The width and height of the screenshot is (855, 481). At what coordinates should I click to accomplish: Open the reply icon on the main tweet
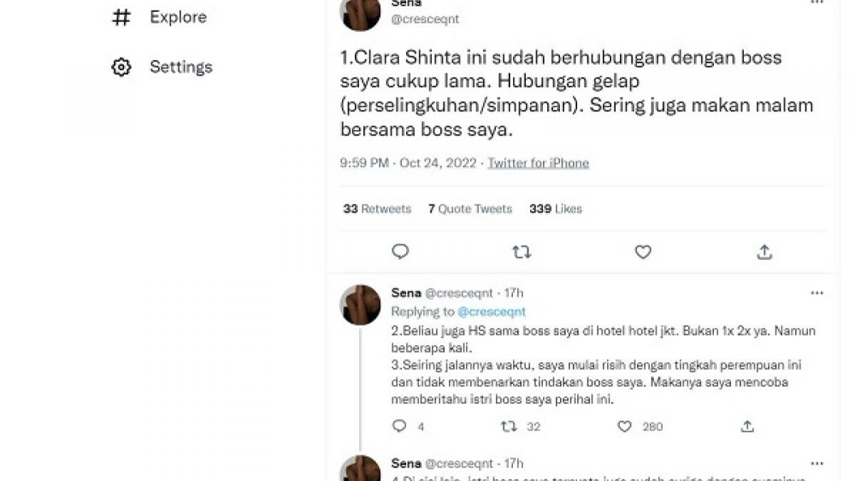tap(400, 252)
